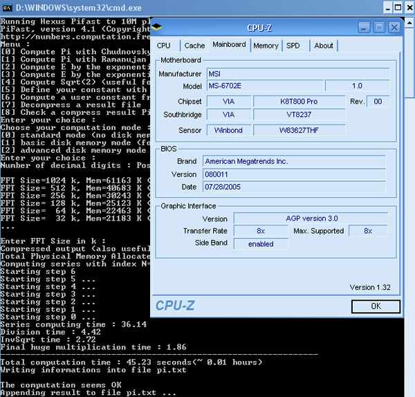Click the InvSqrt time 2.72 line
The image size is (415, 397).
[48, 340]
